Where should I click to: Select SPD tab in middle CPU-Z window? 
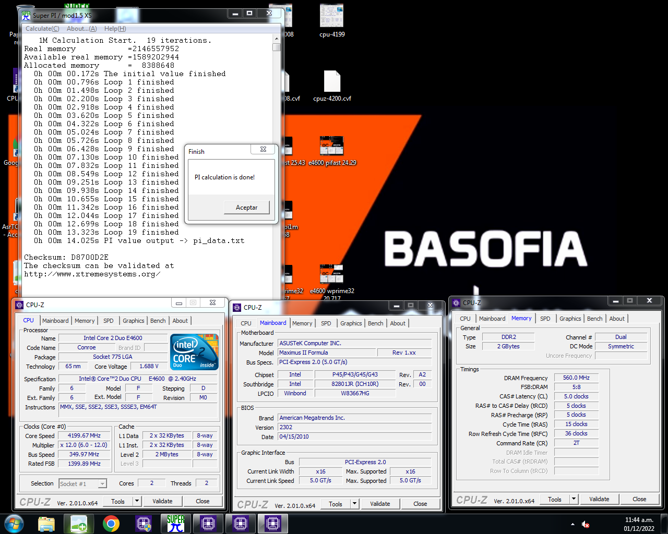[x=326, y=323]
